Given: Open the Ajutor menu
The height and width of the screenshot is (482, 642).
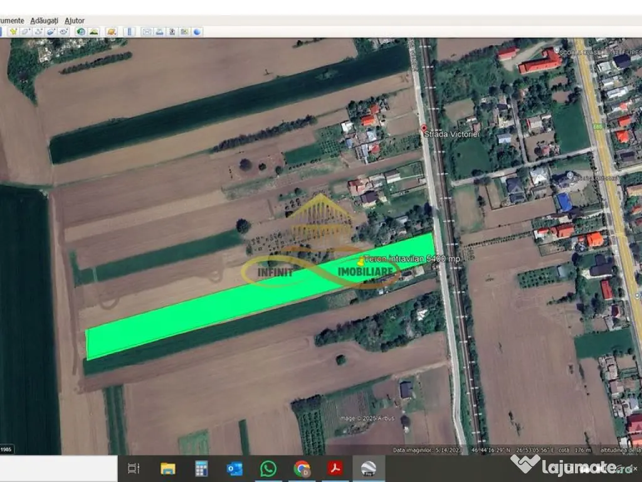Looking at the screenshot, I should coord(75,21).
